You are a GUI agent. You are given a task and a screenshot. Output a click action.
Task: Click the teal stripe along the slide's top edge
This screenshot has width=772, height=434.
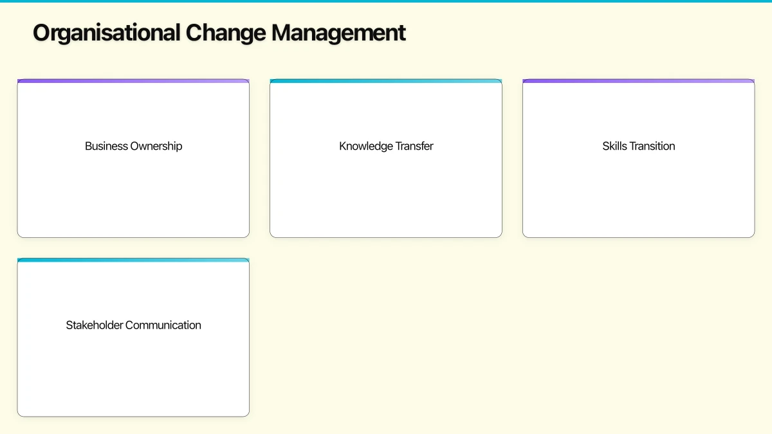point(386,1)
